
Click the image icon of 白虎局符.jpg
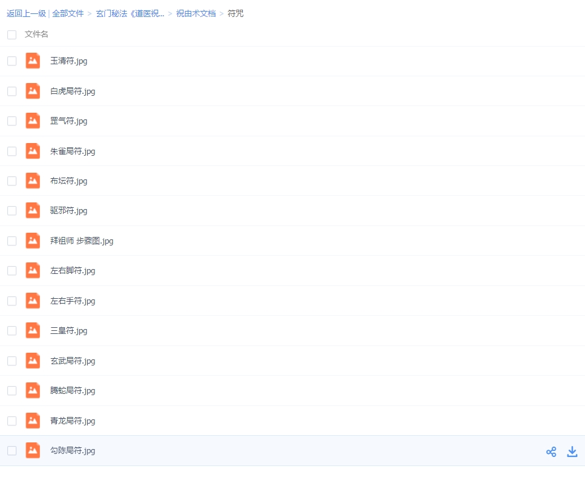33,91
